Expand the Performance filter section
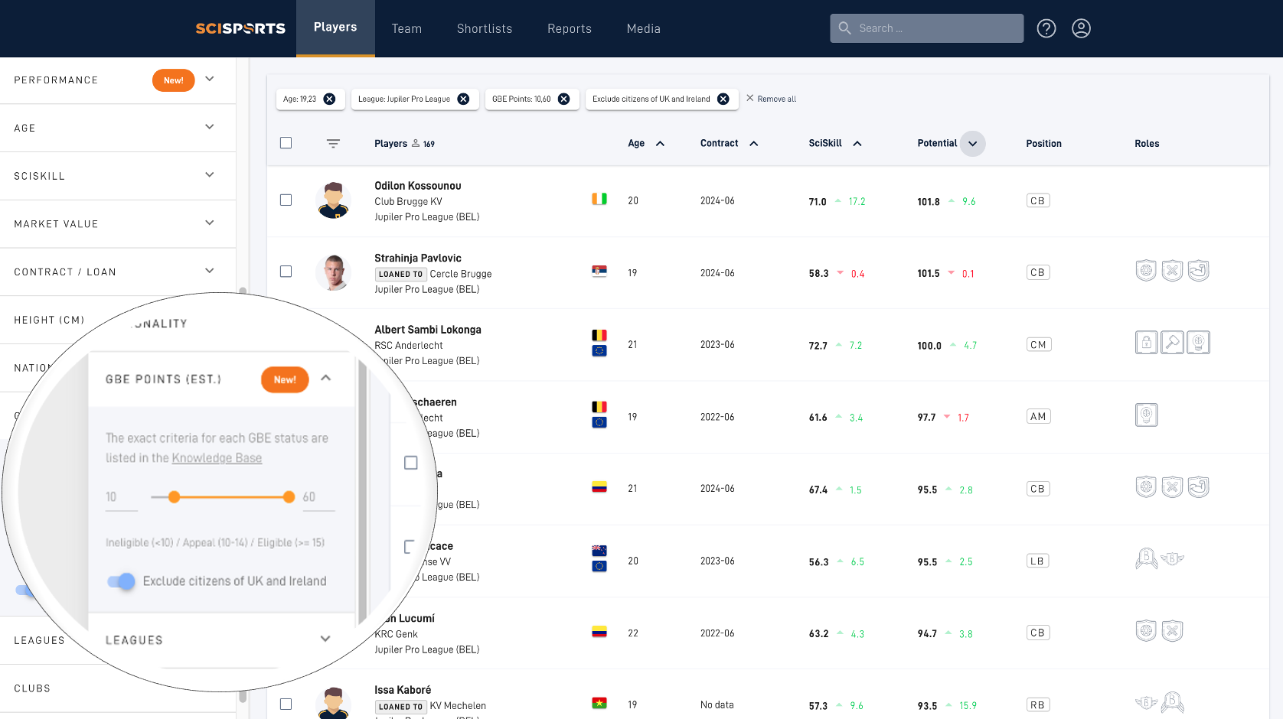The width and height of the screenshot is (1283, 719). point(210,79)
